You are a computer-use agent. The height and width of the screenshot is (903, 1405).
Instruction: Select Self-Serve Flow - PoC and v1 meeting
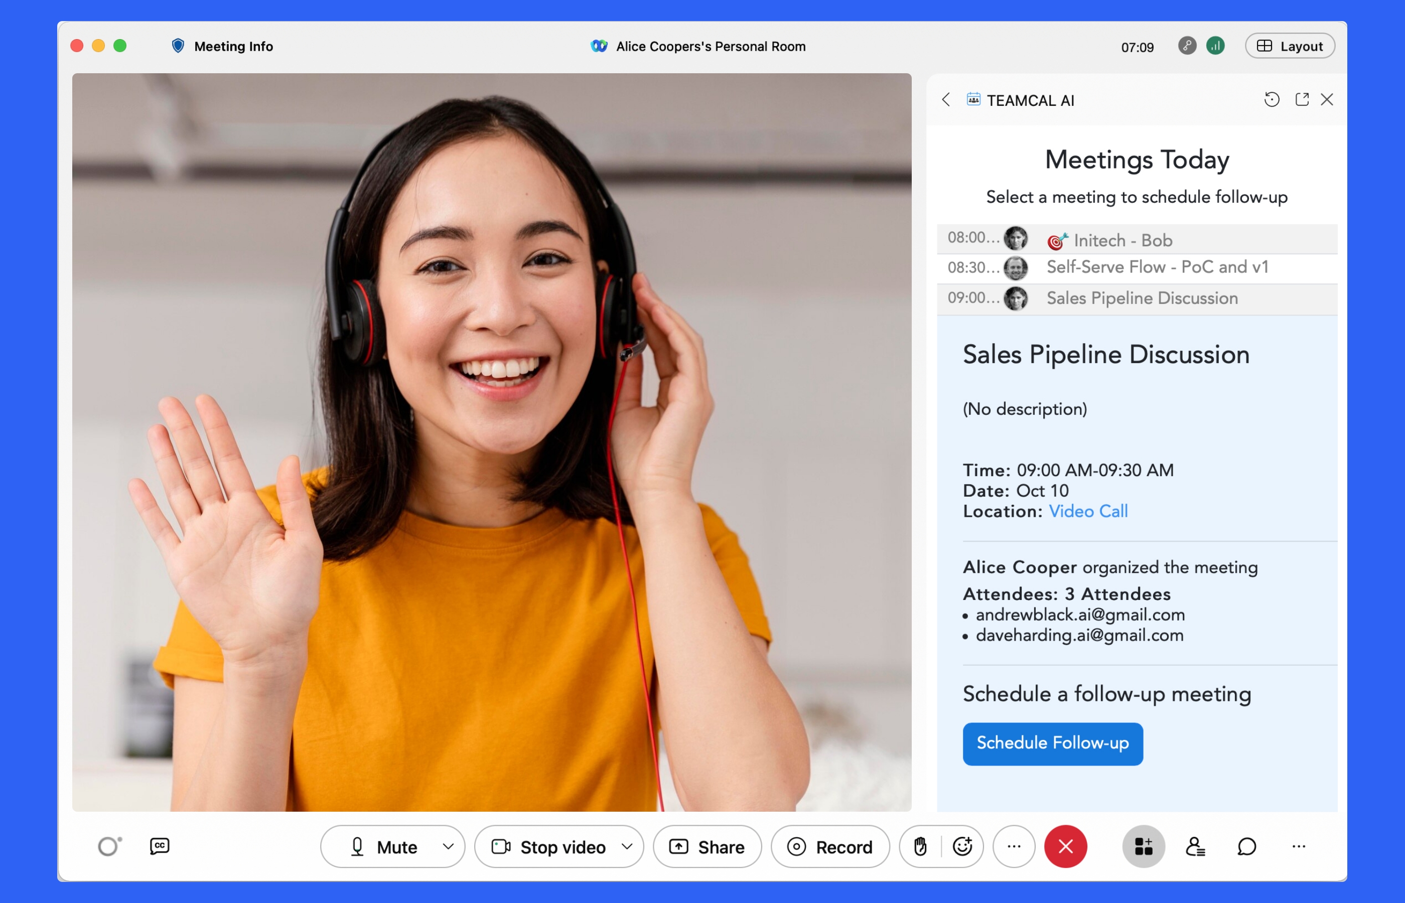pyautogui.click(x=1157, y=267)
